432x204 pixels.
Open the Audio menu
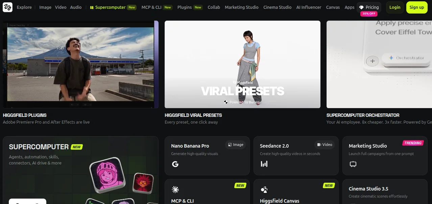pos(76,7)
